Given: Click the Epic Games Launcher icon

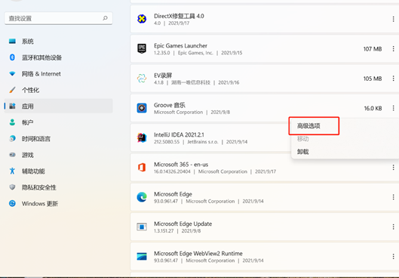Looking at the screenshot, I should [x=142, y=48].
